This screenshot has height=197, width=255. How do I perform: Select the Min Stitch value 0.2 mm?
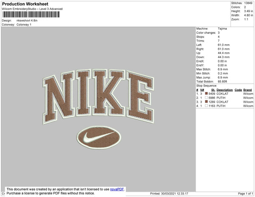[x=223, y=73]
